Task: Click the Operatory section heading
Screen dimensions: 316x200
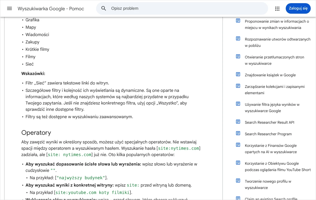Action: click(x=36, y=132)
